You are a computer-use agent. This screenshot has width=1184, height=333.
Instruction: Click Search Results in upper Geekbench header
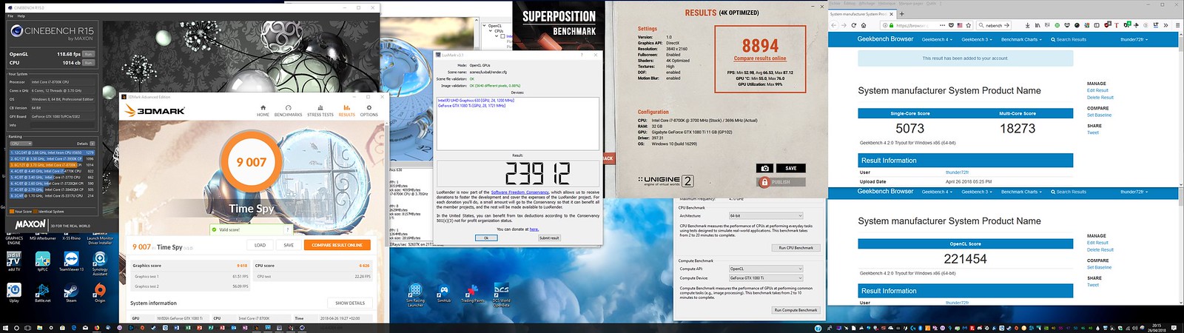tap(1069, 39)
